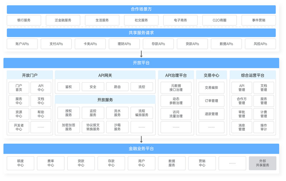Select the 风控APIs box
The image size is (286, 181).
click(260, 44)
